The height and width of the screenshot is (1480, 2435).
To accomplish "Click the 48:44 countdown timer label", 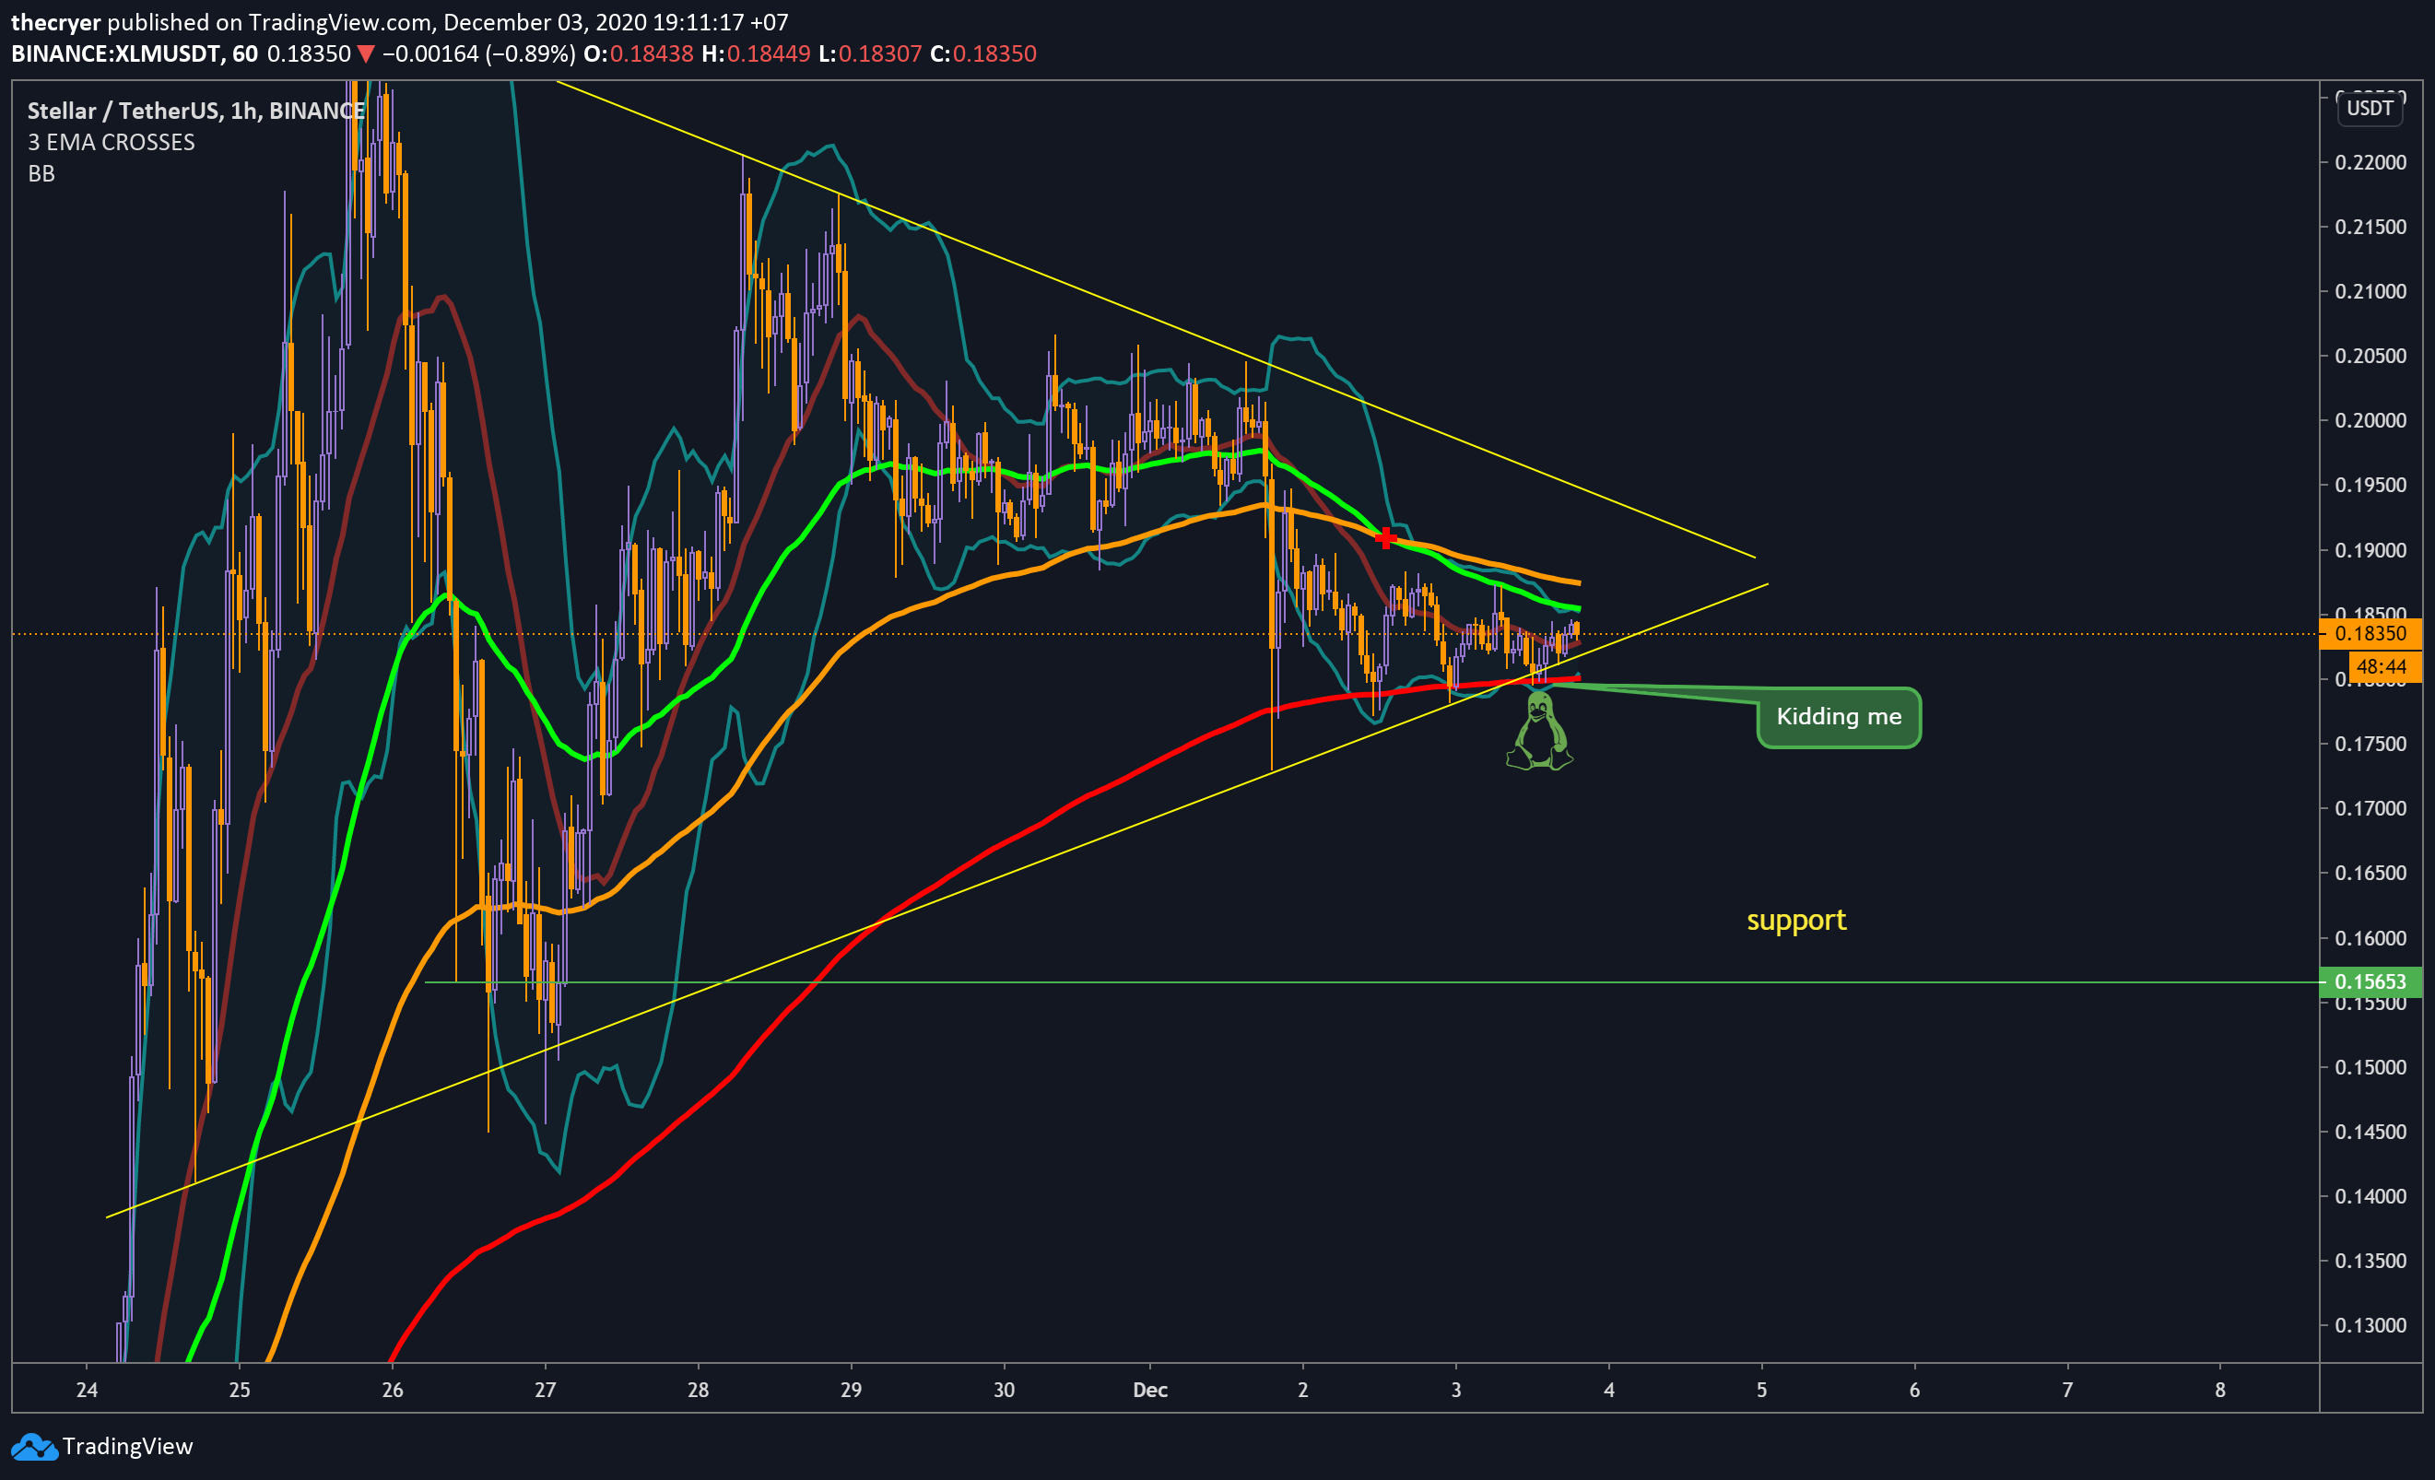I will coord(2383,667).
